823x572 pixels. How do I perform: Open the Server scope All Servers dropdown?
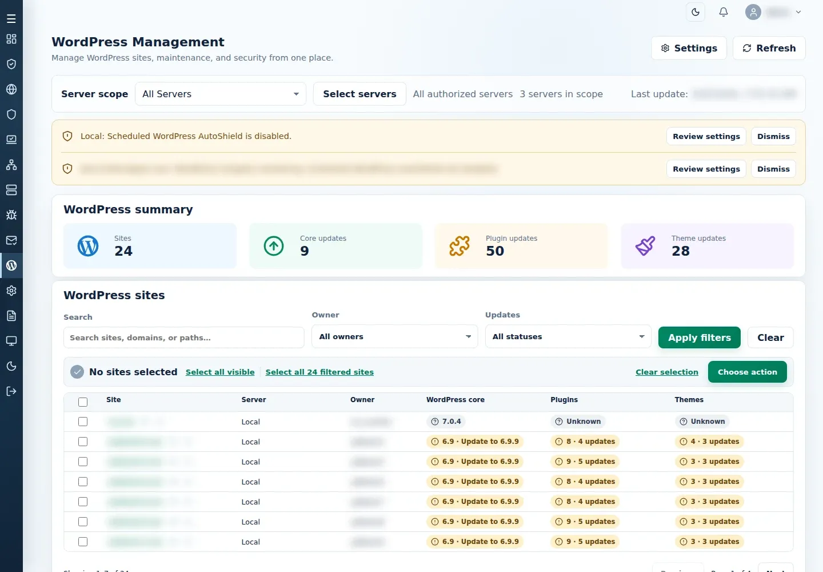221,94
